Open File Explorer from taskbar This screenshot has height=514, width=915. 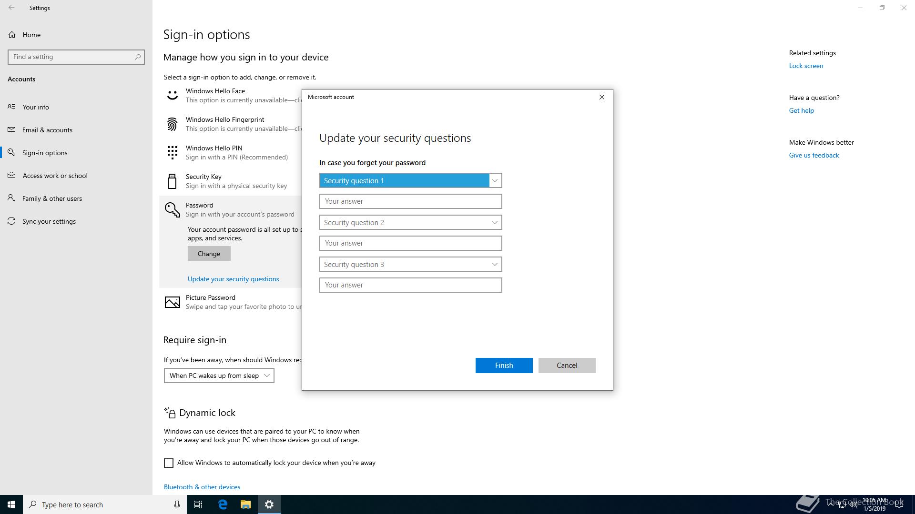tap(245, 504)
